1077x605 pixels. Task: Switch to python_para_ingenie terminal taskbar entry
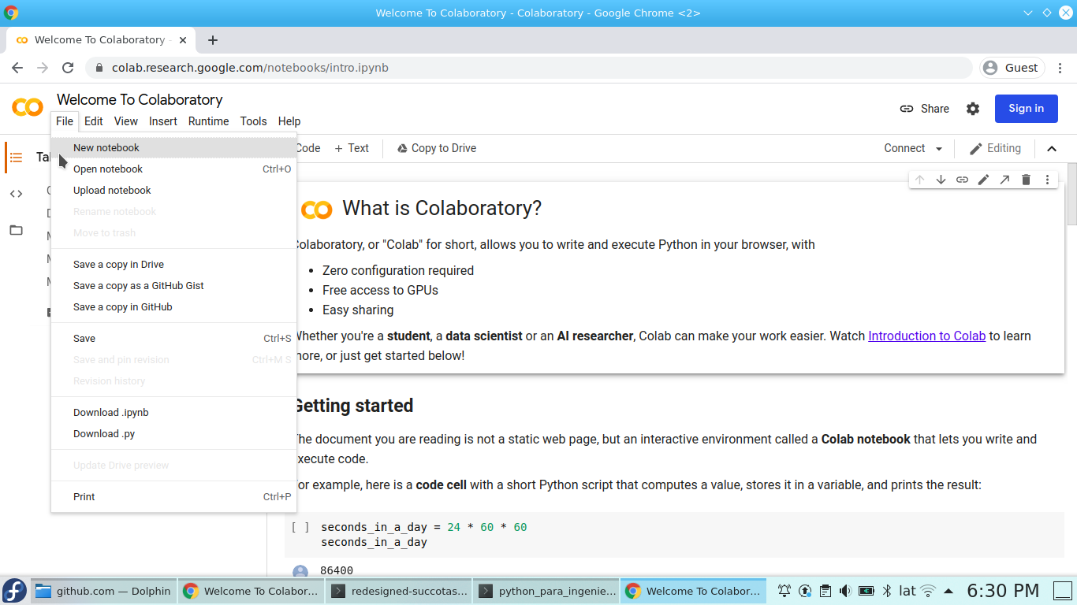pyautogui.click(x=546, y=591)
